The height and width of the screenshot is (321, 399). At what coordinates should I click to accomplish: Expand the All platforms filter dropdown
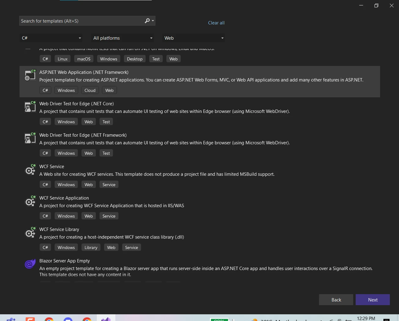point(123,38)
